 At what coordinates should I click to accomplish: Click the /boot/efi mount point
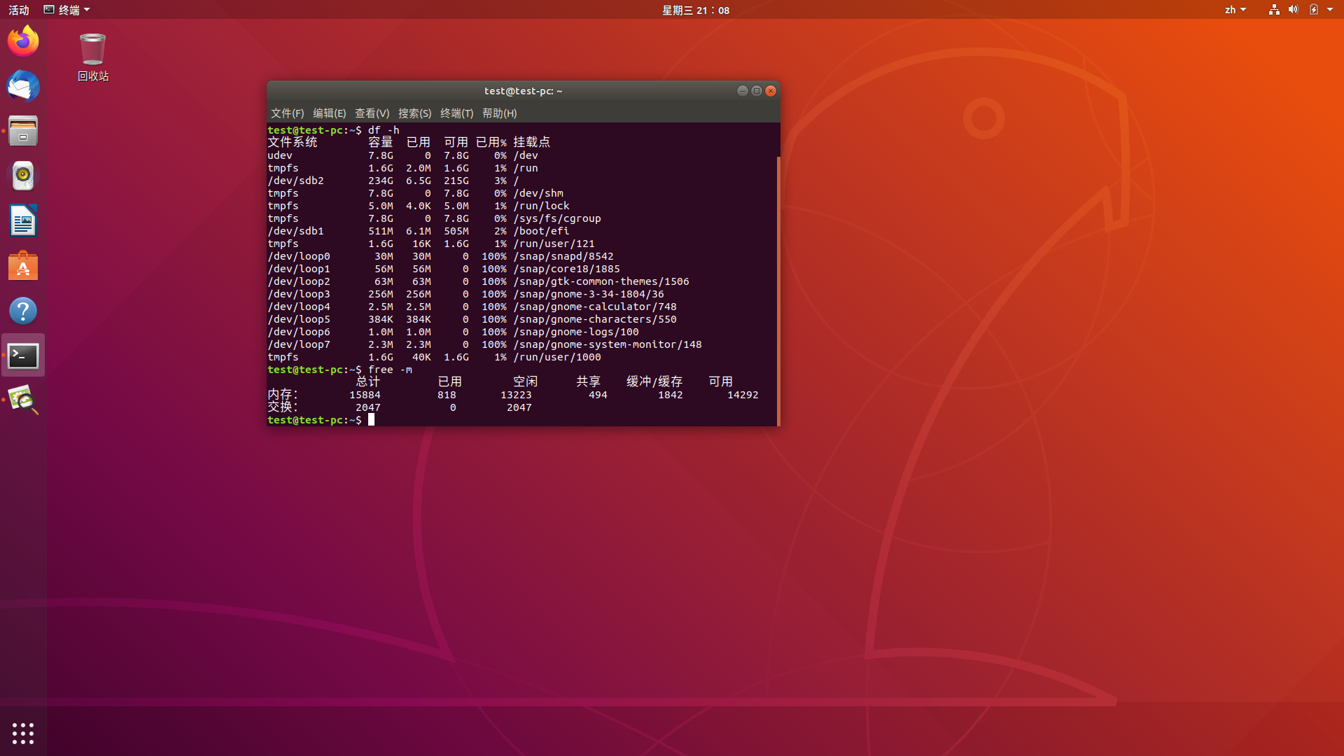(541, 231)
